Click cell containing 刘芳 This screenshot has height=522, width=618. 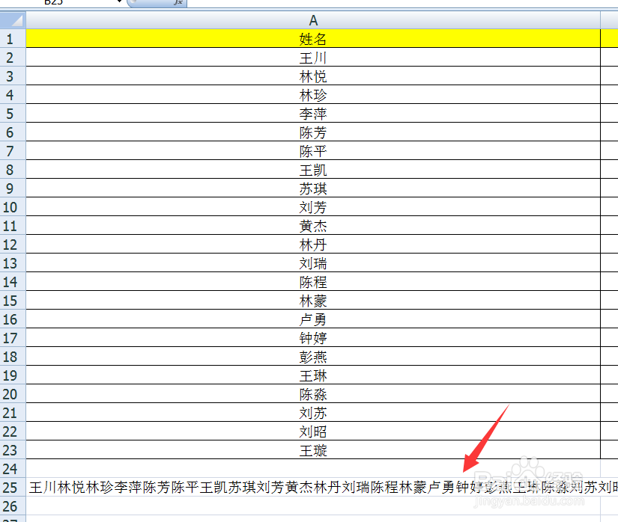(313, 207)
